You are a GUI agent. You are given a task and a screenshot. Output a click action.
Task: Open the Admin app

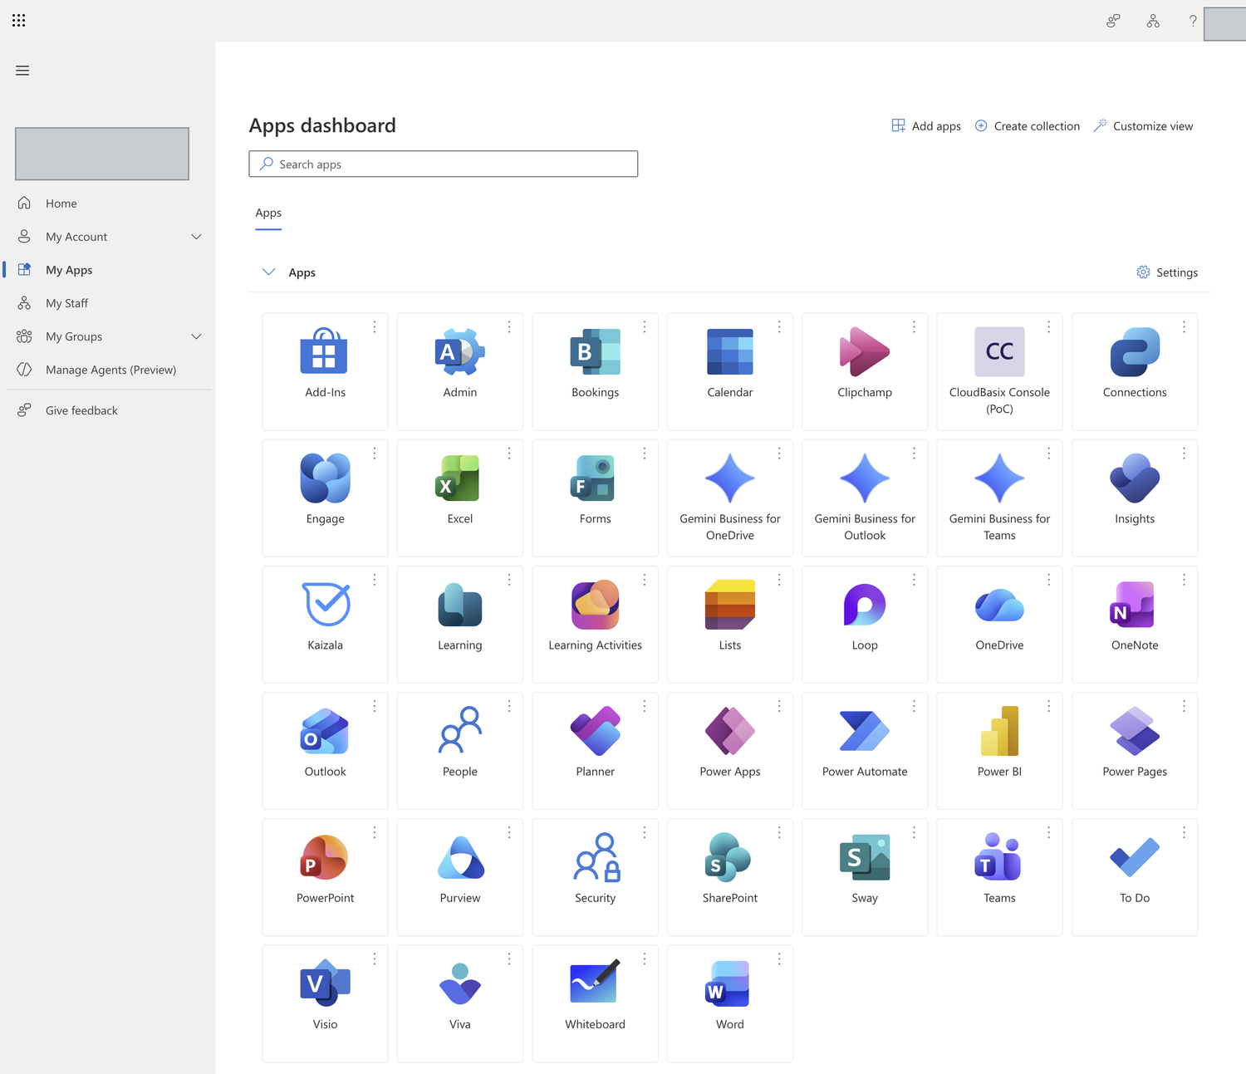(x=460, y=371)
